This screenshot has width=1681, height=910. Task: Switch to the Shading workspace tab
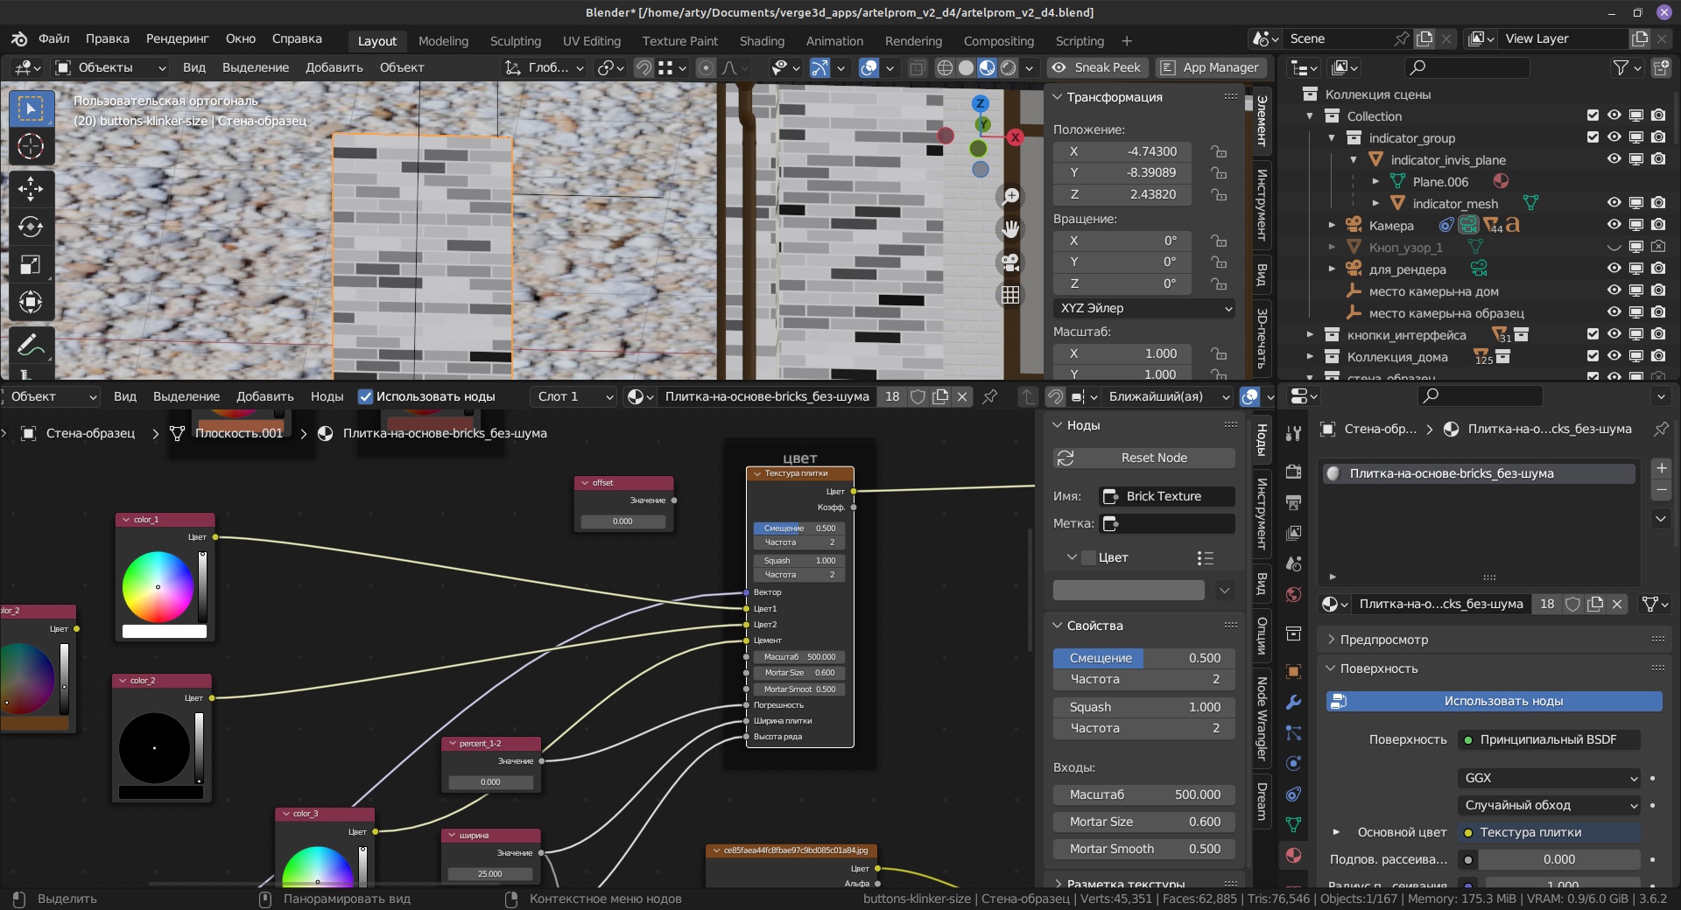pos(762,41)
